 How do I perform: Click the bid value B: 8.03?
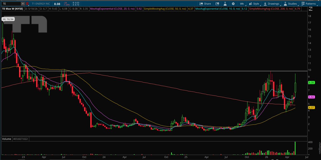(x=75, y=3)
